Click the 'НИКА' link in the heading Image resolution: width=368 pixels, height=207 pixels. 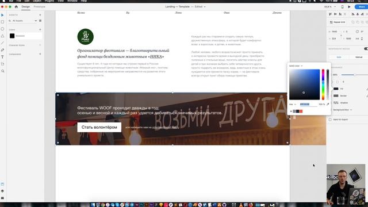tap(156, 56)
